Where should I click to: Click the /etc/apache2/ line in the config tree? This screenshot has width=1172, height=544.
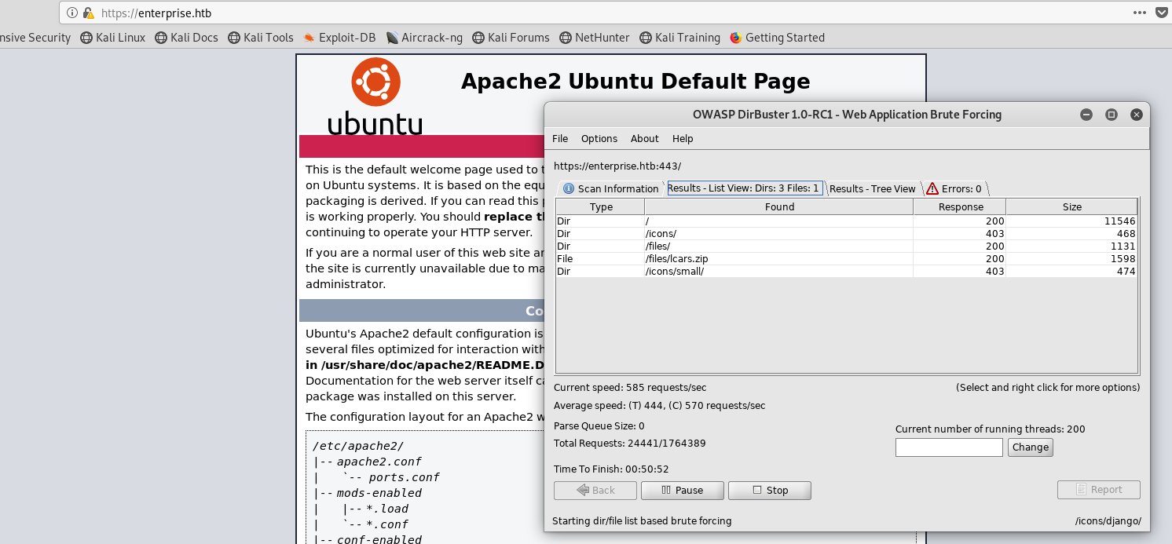(x=358, y=446)
